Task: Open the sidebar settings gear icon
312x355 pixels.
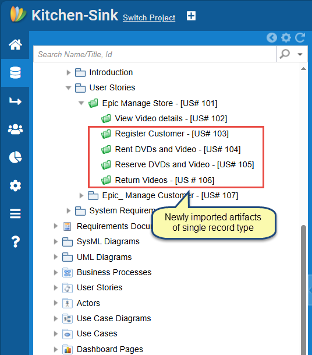Action: (15, 185)
